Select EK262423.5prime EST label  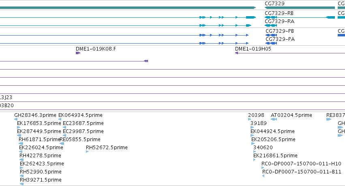(42, 164)
